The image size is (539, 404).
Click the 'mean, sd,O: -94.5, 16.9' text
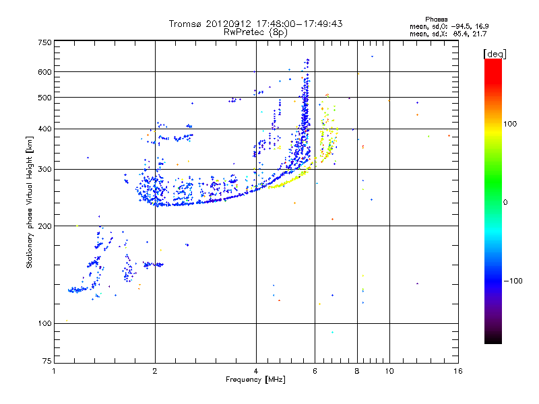[449, 26]
